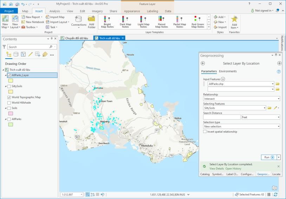The height and width of the screenshot is (199, 286).
Task: Switch to Environments tab in Geoprocessing
Action: 228,71
